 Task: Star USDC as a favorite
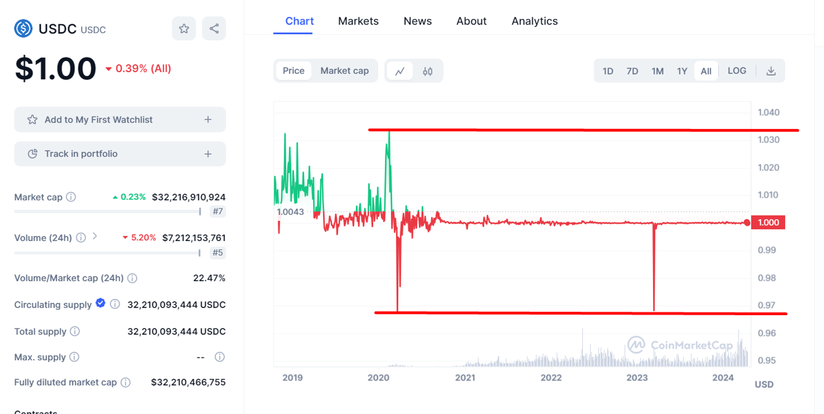click(x=184, y=28)
